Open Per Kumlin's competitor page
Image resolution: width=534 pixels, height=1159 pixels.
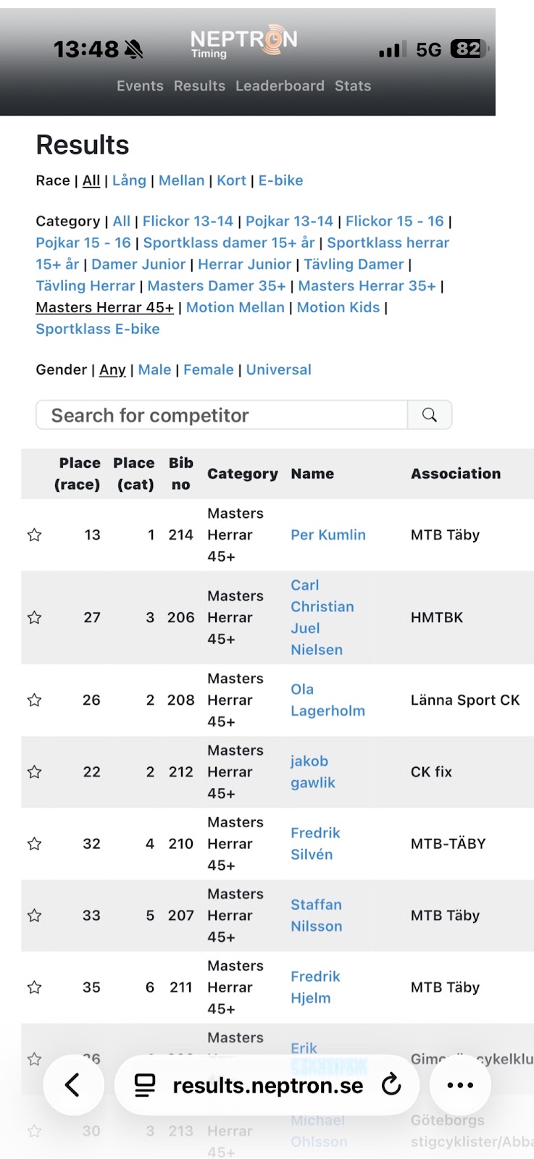[328, 535]
